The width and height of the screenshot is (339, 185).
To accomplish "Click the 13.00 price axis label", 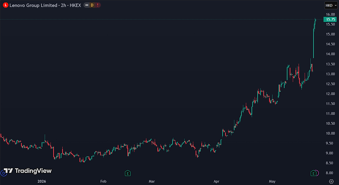I will [x=330, y=74].
